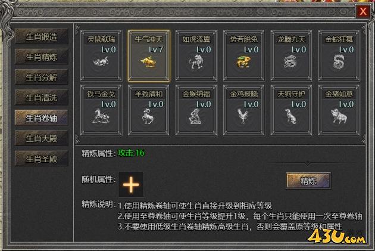
Task: Add a scroll in the 随机属性 plus slot
Action: 131,185
